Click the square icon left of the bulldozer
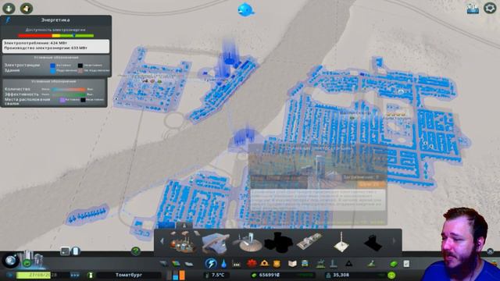Screen dimensions: 500x281 point(65,251)
